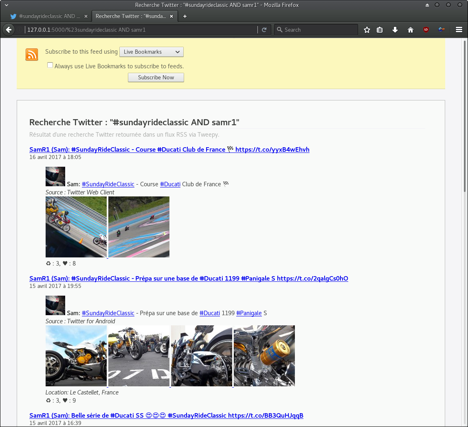Screen dimensions: 468x427
Task: Open the track photo with blue and pink stripes
Action: pos(139,227)
